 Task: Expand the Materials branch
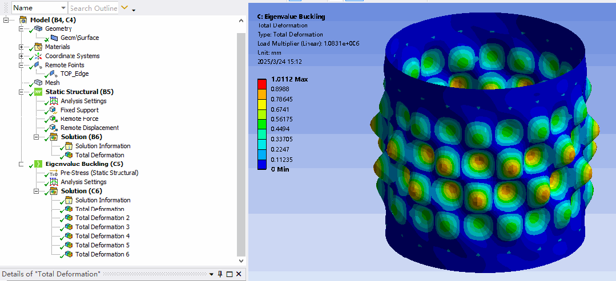(x=21, y=47)
